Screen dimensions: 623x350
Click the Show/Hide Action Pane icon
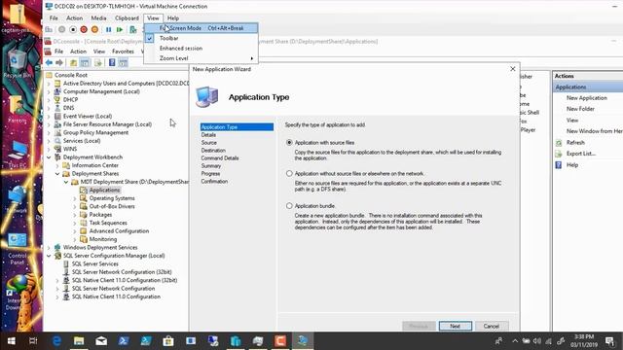[x=124, y=62]
